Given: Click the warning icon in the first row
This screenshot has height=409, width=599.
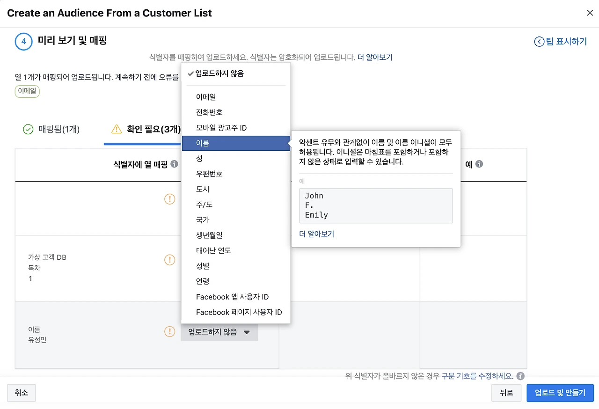Looking at the screenshot, I should [x=169, y=199].
